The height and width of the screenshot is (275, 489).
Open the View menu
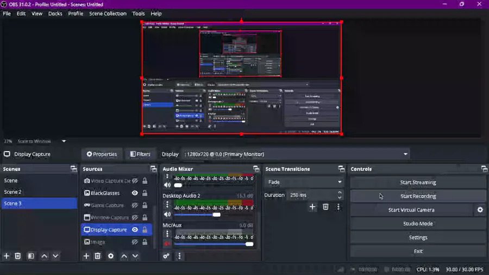coord(37,14)
